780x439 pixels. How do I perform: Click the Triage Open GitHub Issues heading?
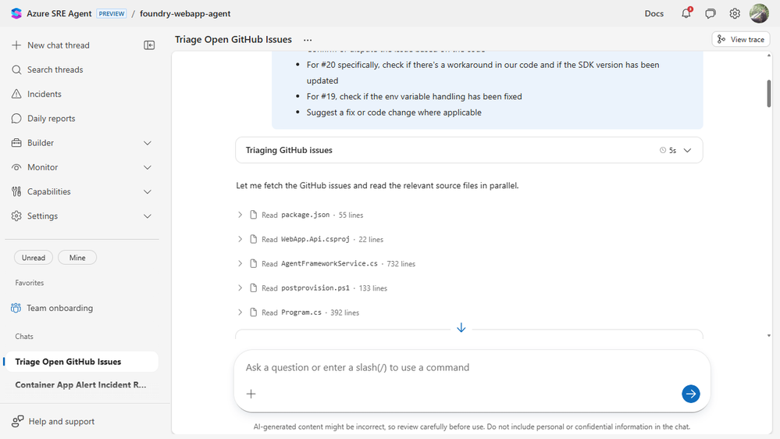pos(233,39)
